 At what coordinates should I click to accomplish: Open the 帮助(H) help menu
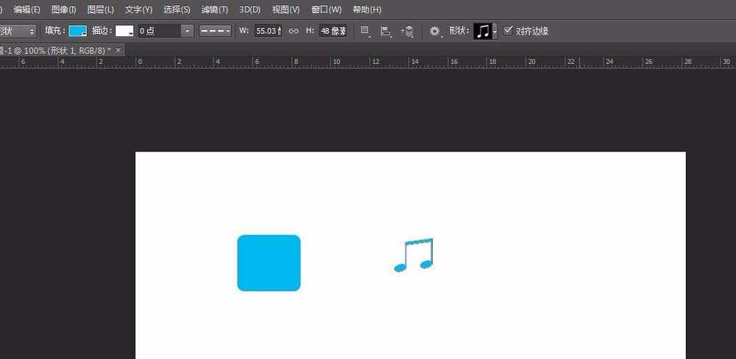367,10
